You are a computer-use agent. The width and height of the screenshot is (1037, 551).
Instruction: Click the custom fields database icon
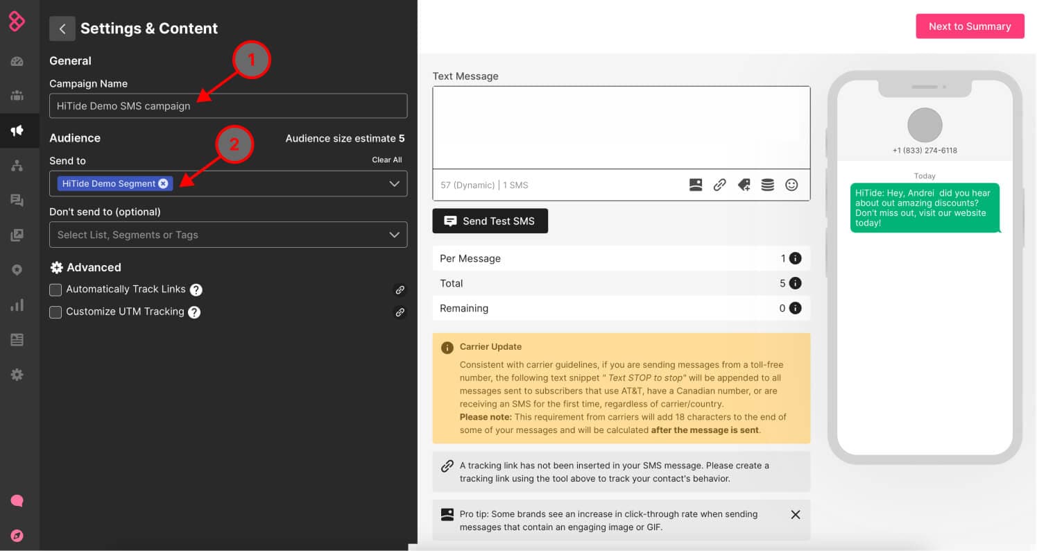point(767,185)
